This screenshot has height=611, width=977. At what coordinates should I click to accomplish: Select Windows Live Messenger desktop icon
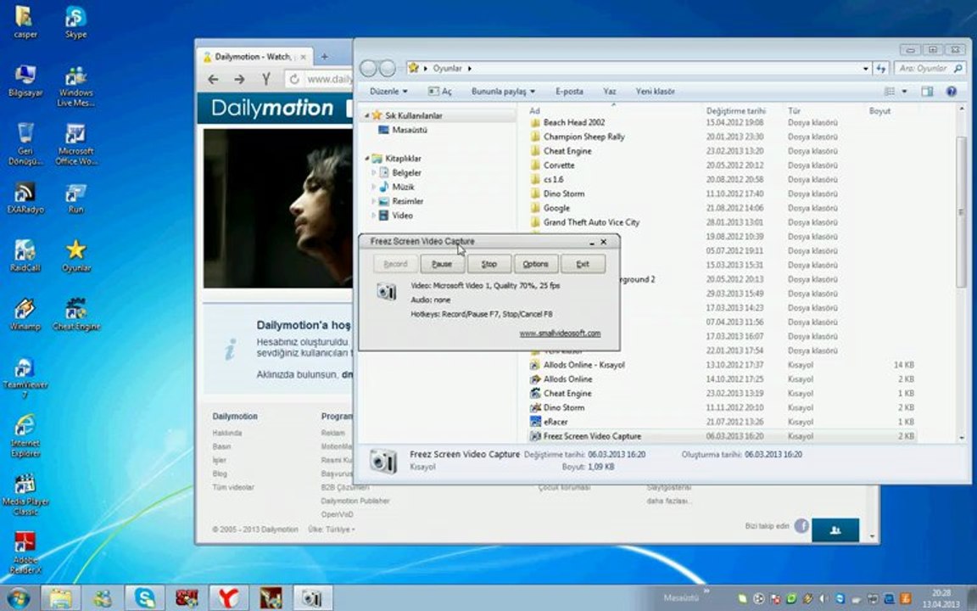coord(75,85)
